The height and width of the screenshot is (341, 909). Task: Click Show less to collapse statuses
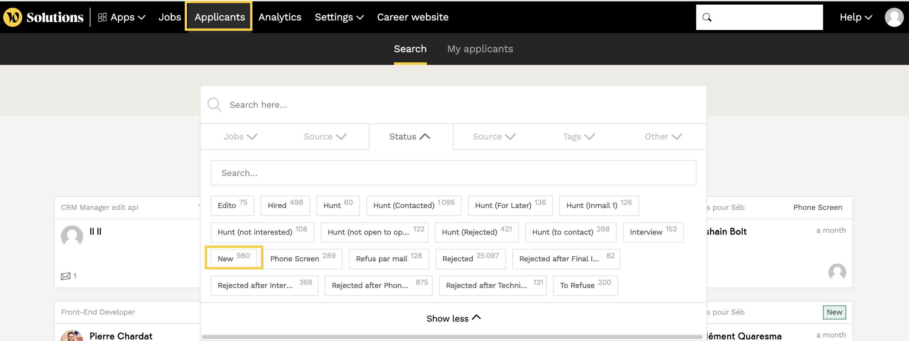coord(453,318)
